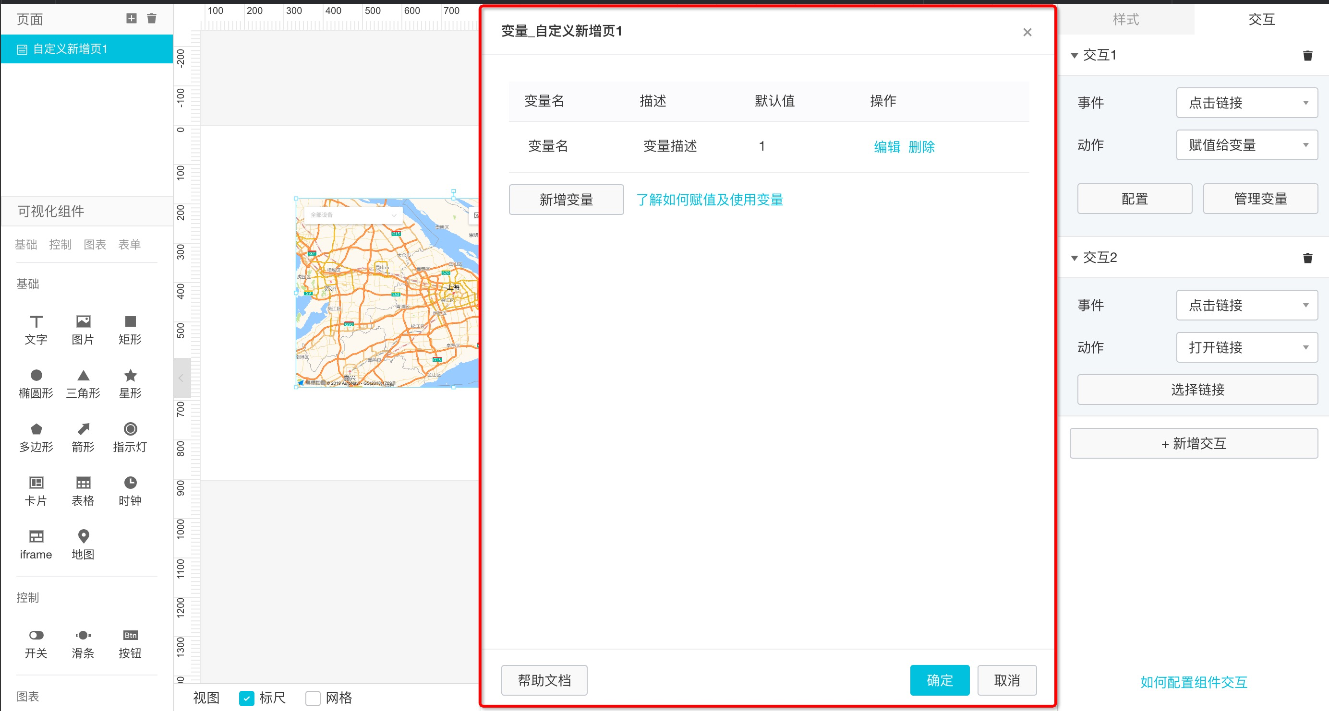Viewport: 1329px width, 711px height.
Task: Click 编辑 for the variable row
Action: (x=887, y=147)
